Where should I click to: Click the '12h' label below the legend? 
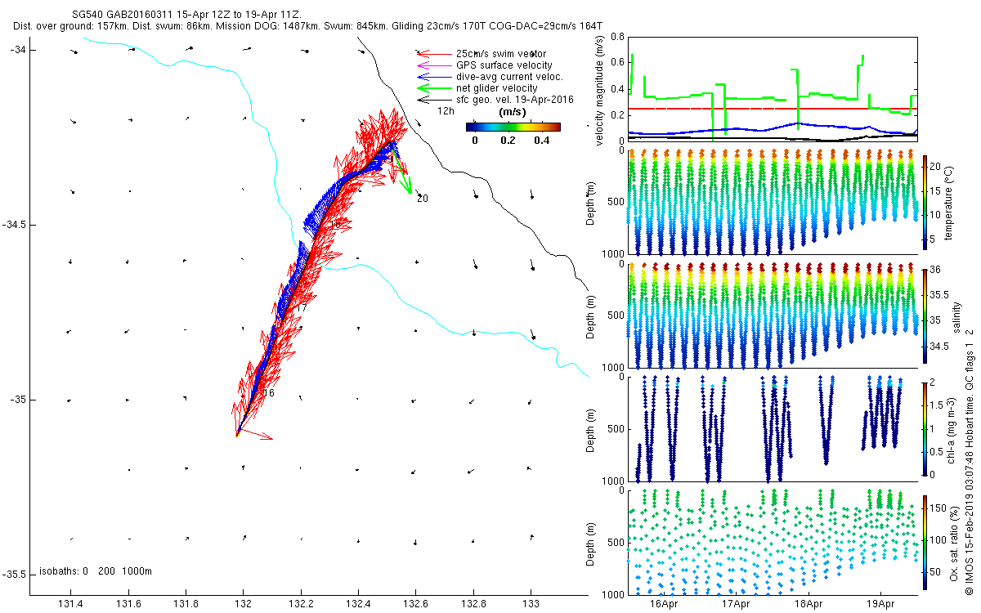(x=446, y=110)
